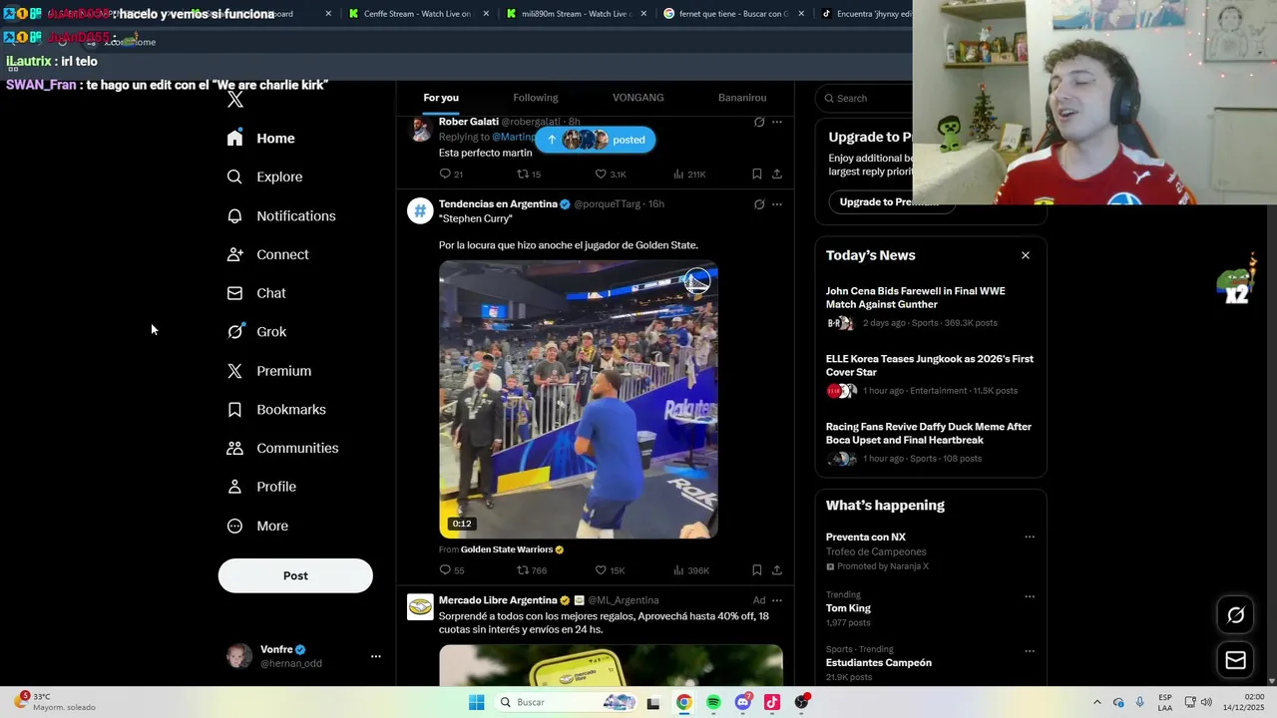
Task: Open Chrome from the taskbar
Action: point(683,702)
